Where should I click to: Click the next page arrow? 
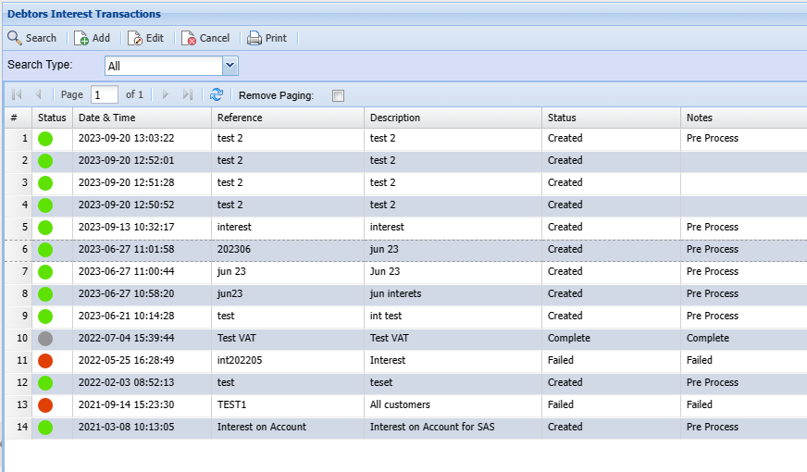[166, 94]
